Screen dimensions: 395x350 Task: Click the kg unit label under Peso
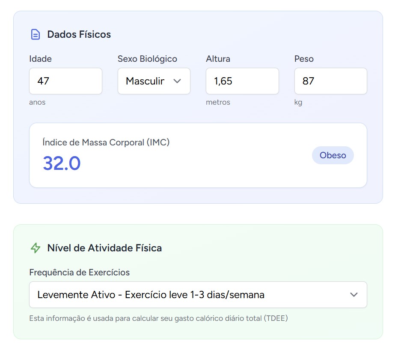click(298, 102)
